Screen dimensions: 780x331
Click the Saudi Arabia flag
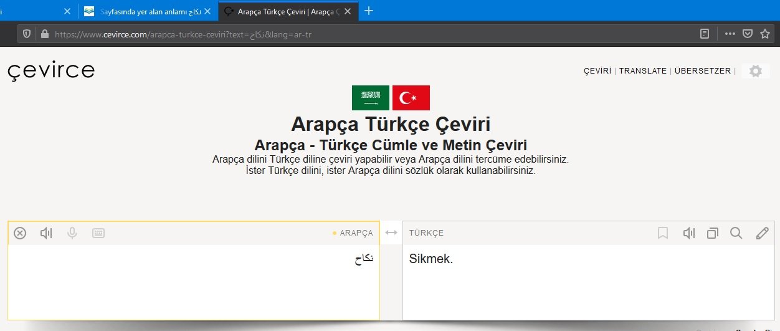371,98
